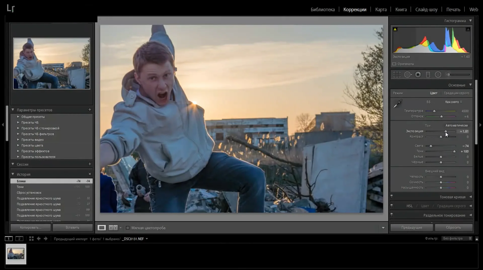
Task: Click Экспозиция value field +1,81
Action: pos(464,131)
